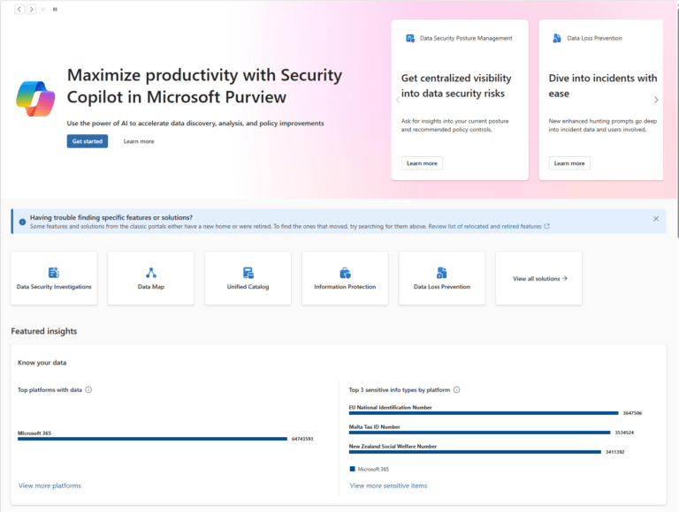This screenshot has height=512, width=679.
Task: Show next card with right chevron
Action: (x=656, y=100)
